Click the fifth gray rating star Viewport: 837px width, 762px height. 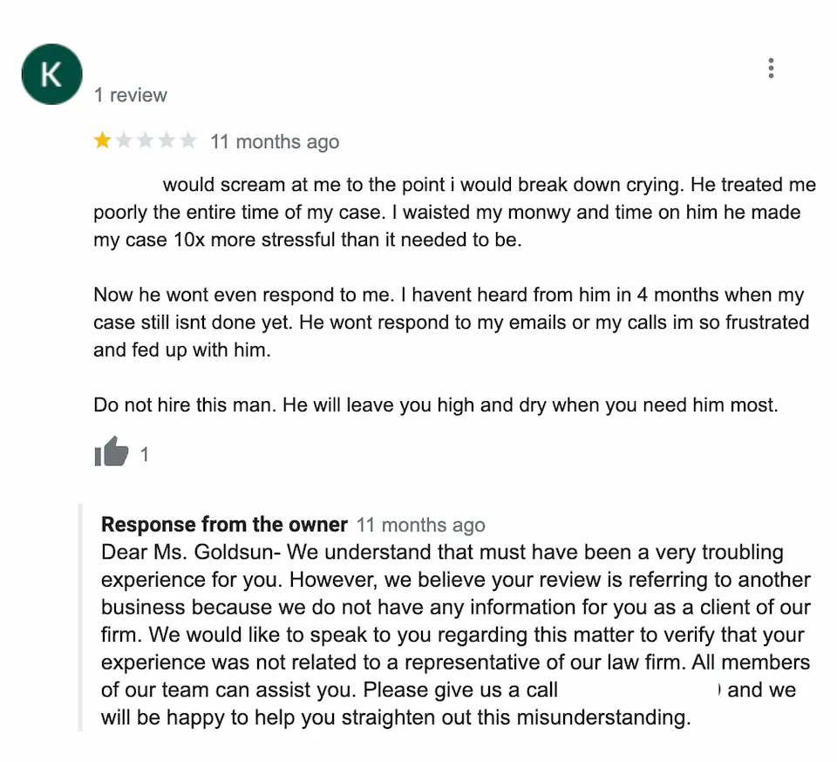click(187, 141)
